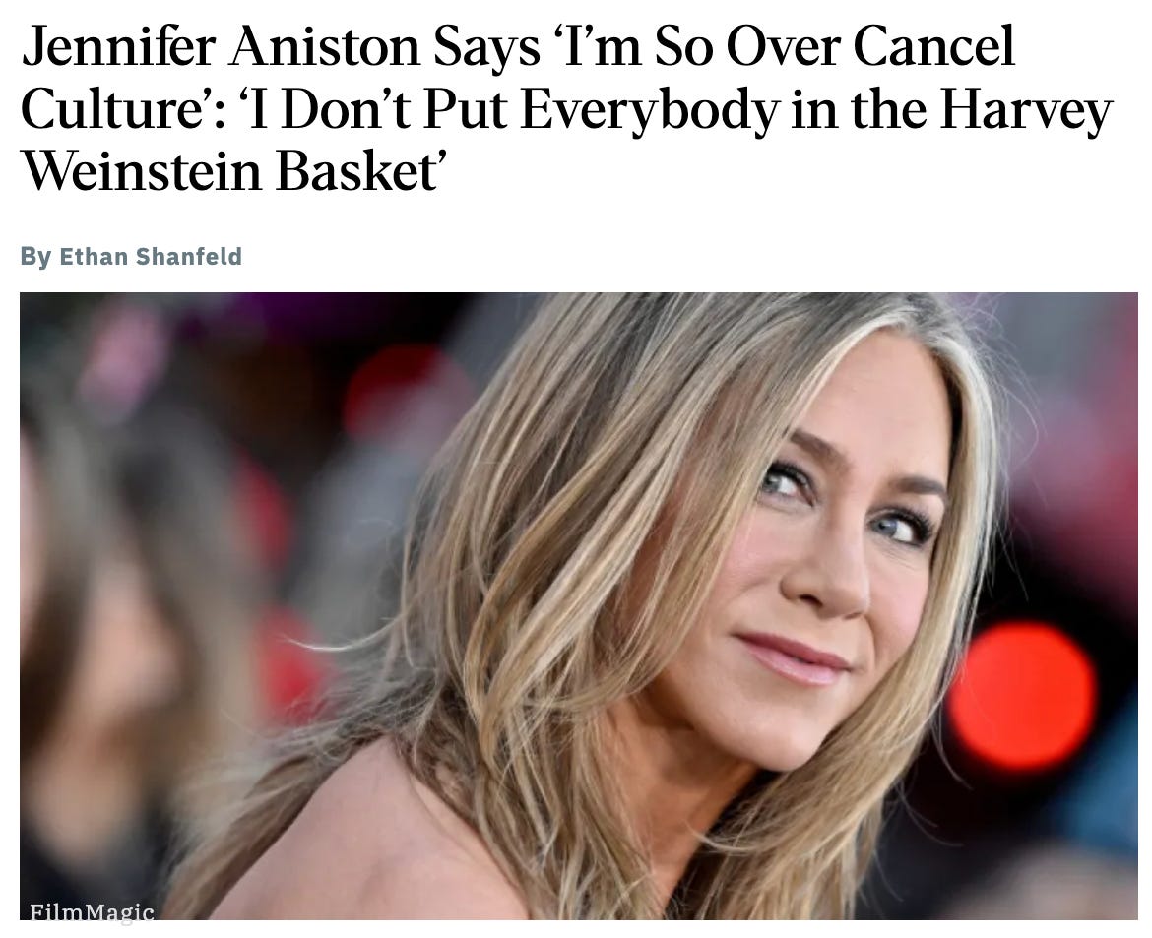1152x938 pixels.
Task: Click the bright red bokeh circle in photo
Action: click(x=1022, y=696)
